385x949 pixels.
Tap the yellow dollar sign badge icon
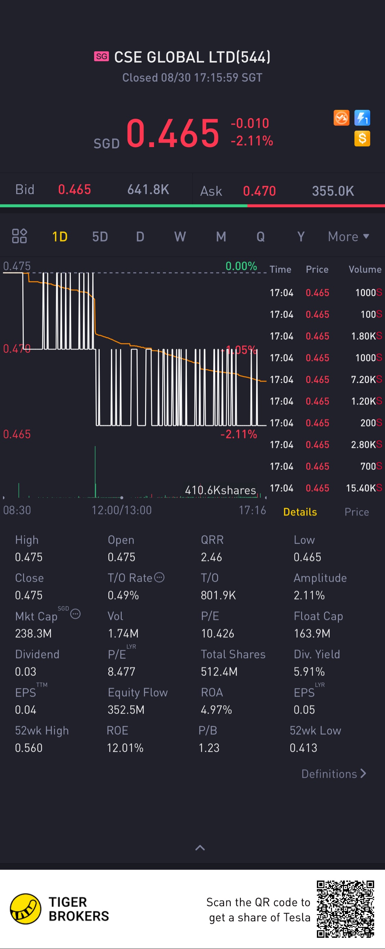tap(362, 139)
